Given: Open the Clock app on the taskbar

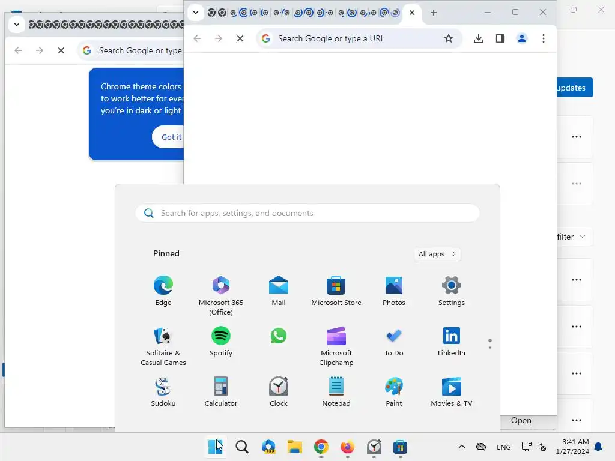Looking at the screenshot, I should point(374,447).
